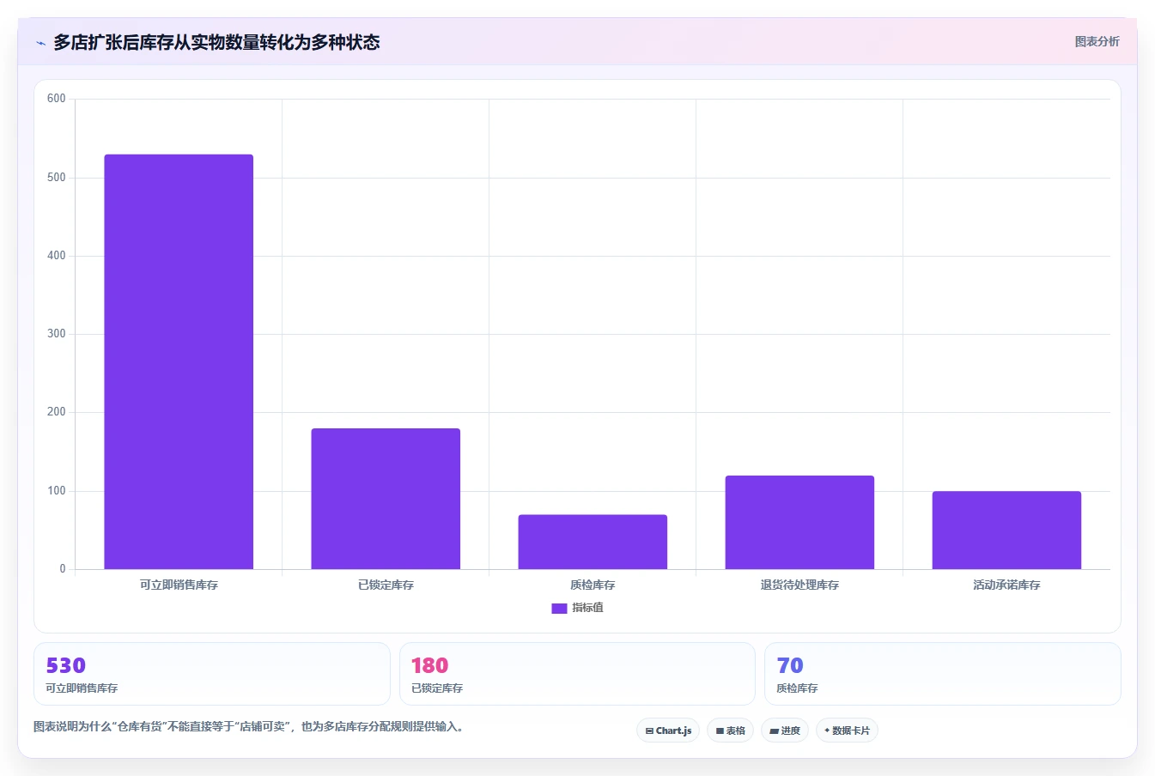Toggle the 指标值 legend swatch

point(559,609)
